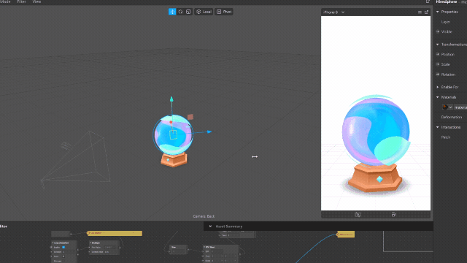Click the insert patch arrow beside Position
Image resolution: width=467 pixels, height=263 pixels.
tap(438, 54)
